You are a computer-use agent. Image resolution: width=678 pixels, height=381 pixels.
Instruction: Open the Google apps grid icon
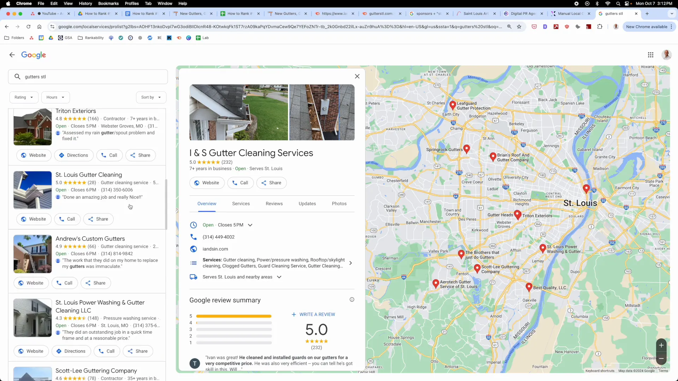click(x=650, y=55)
